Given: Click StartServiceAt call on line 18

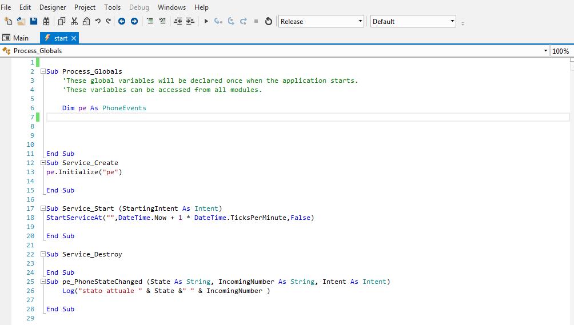Looking at the screenshot, I should pyautogui.click(x=74, y=218).
